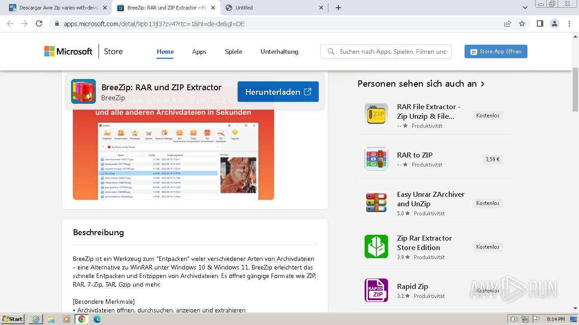
Task: Open media player taskbar icon
Action: 66,319
